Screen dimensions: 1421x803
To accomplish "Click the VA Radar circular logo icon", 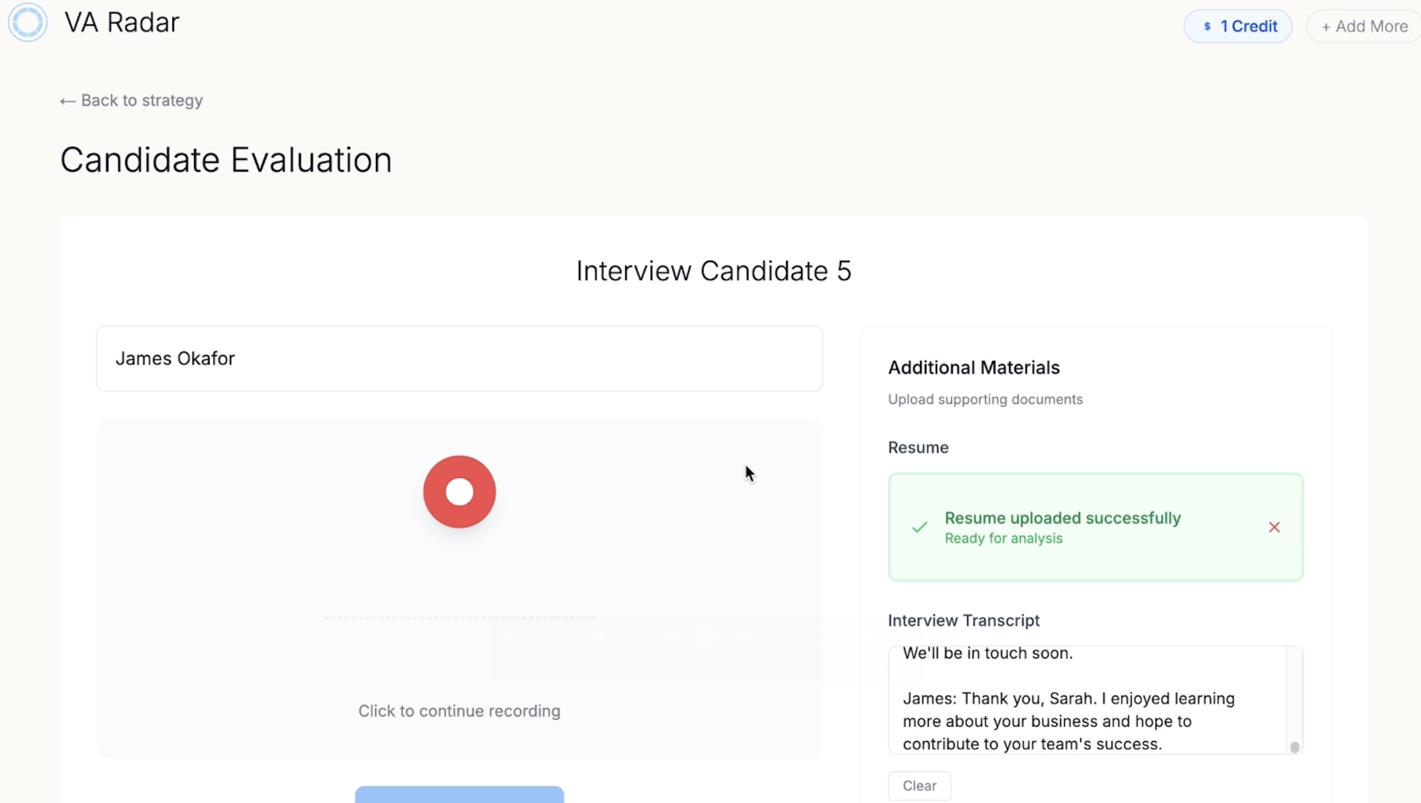I will point(27,22).
